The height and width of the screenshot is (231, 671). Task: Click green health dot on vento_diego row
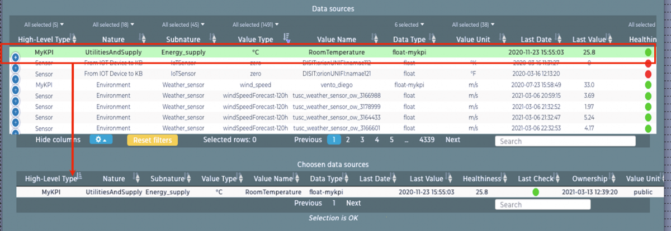tap(648, 85)
